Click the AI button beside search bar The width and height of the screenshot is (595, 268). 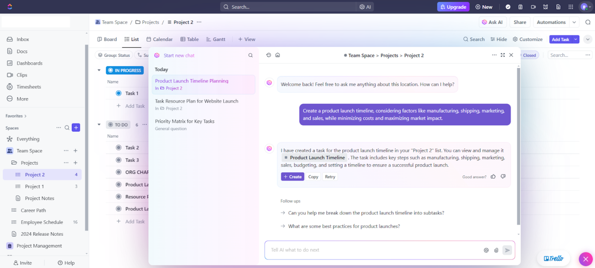tap(365, 7)
